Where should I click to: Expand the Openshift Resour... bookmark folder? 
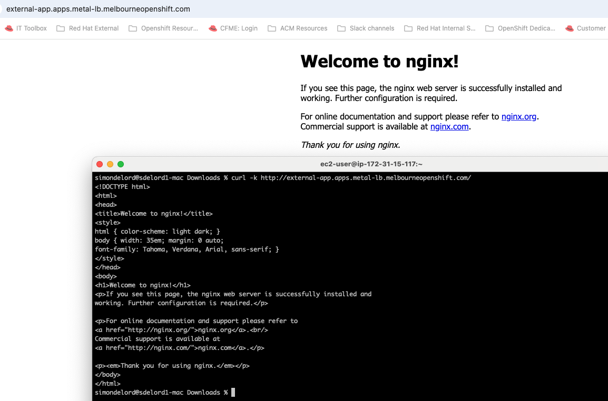coord(163,28)
